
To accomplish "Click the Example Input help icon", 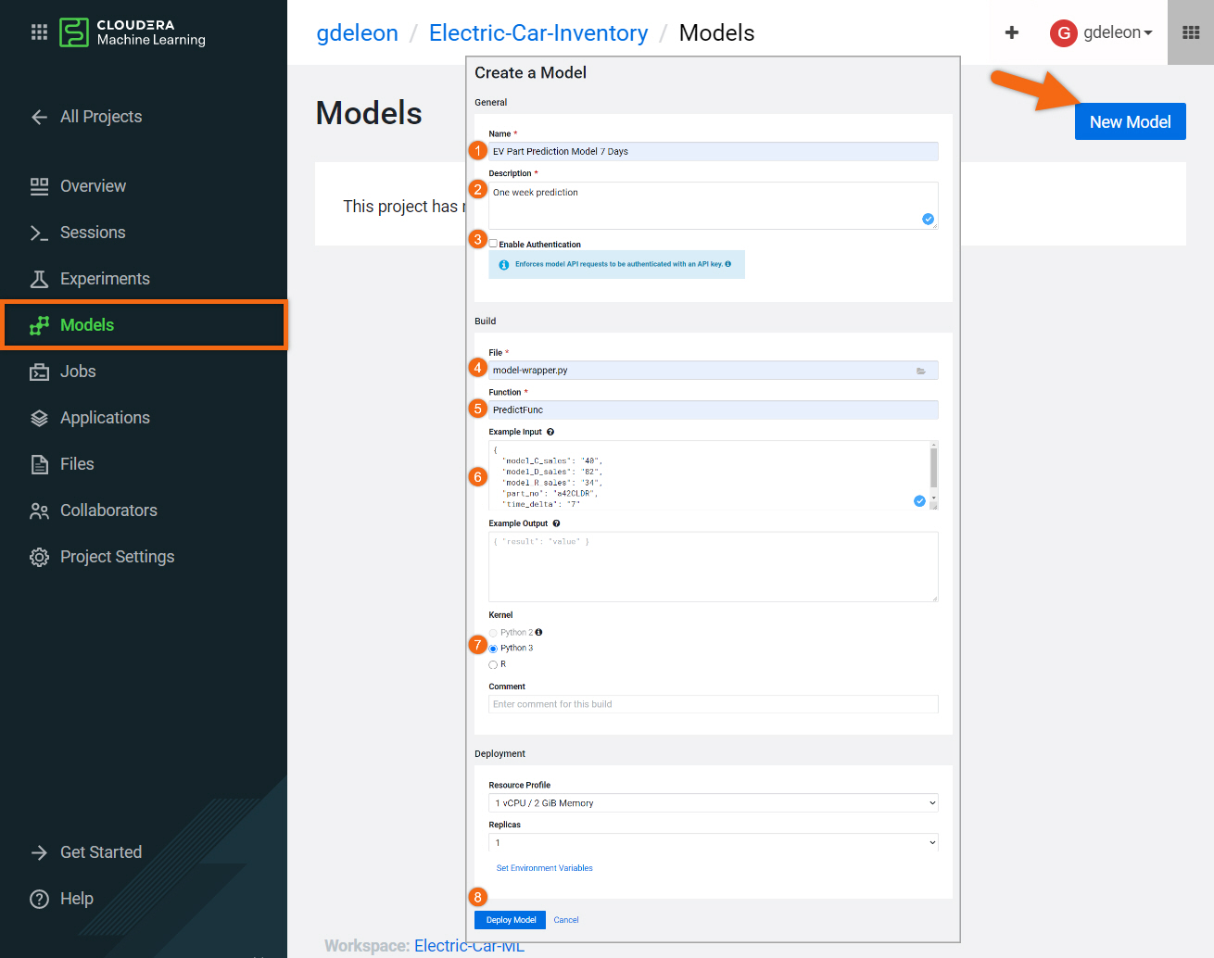I will pos(550,432).
